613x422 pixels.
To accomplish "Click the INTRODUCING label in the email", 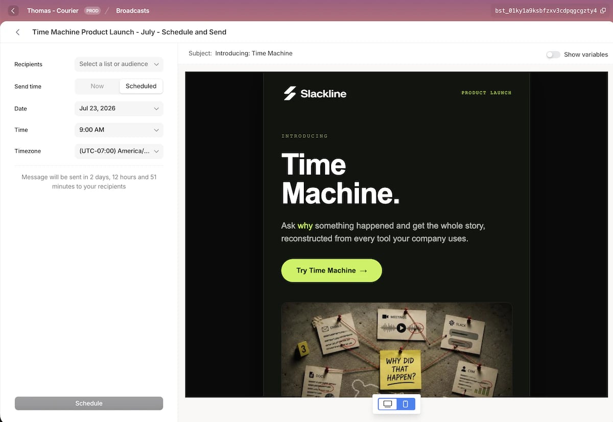I will pos(304,136).
